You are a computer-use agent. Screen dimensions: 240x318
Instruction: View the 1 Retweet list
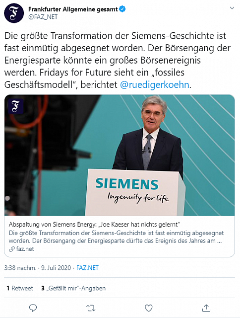[x=20, y=288]
